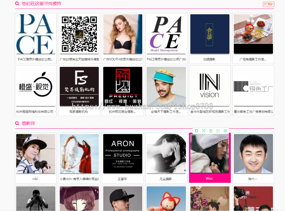
Task: Open the 橙盛·视觉 logo thumbnail
Action: tap(35, 86)
